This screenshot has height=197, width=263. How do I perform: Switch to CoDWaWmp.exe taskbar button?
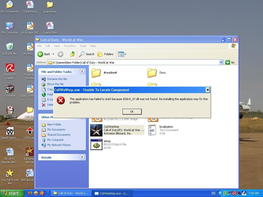click(113, 193)
